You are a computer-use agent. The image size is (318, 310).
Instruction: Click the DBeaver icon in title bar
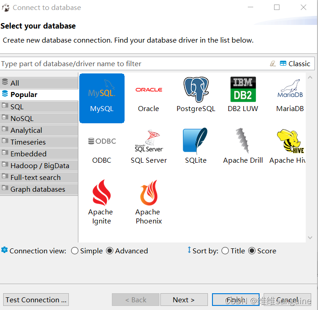6,8
